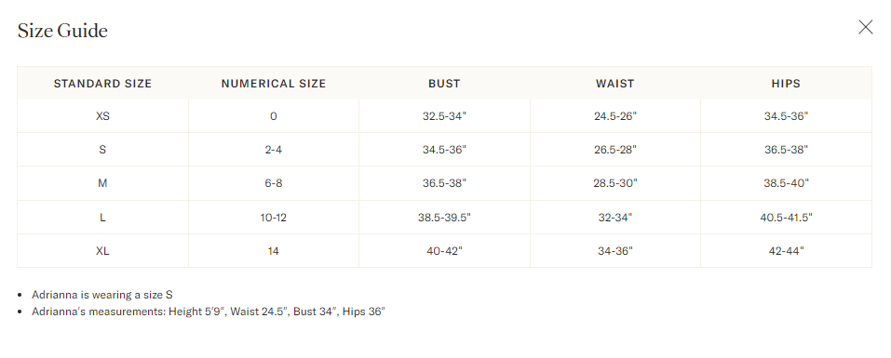The image size is (891, 358).
Task: Select the XL standard size cell
Action: coord(102,251)
